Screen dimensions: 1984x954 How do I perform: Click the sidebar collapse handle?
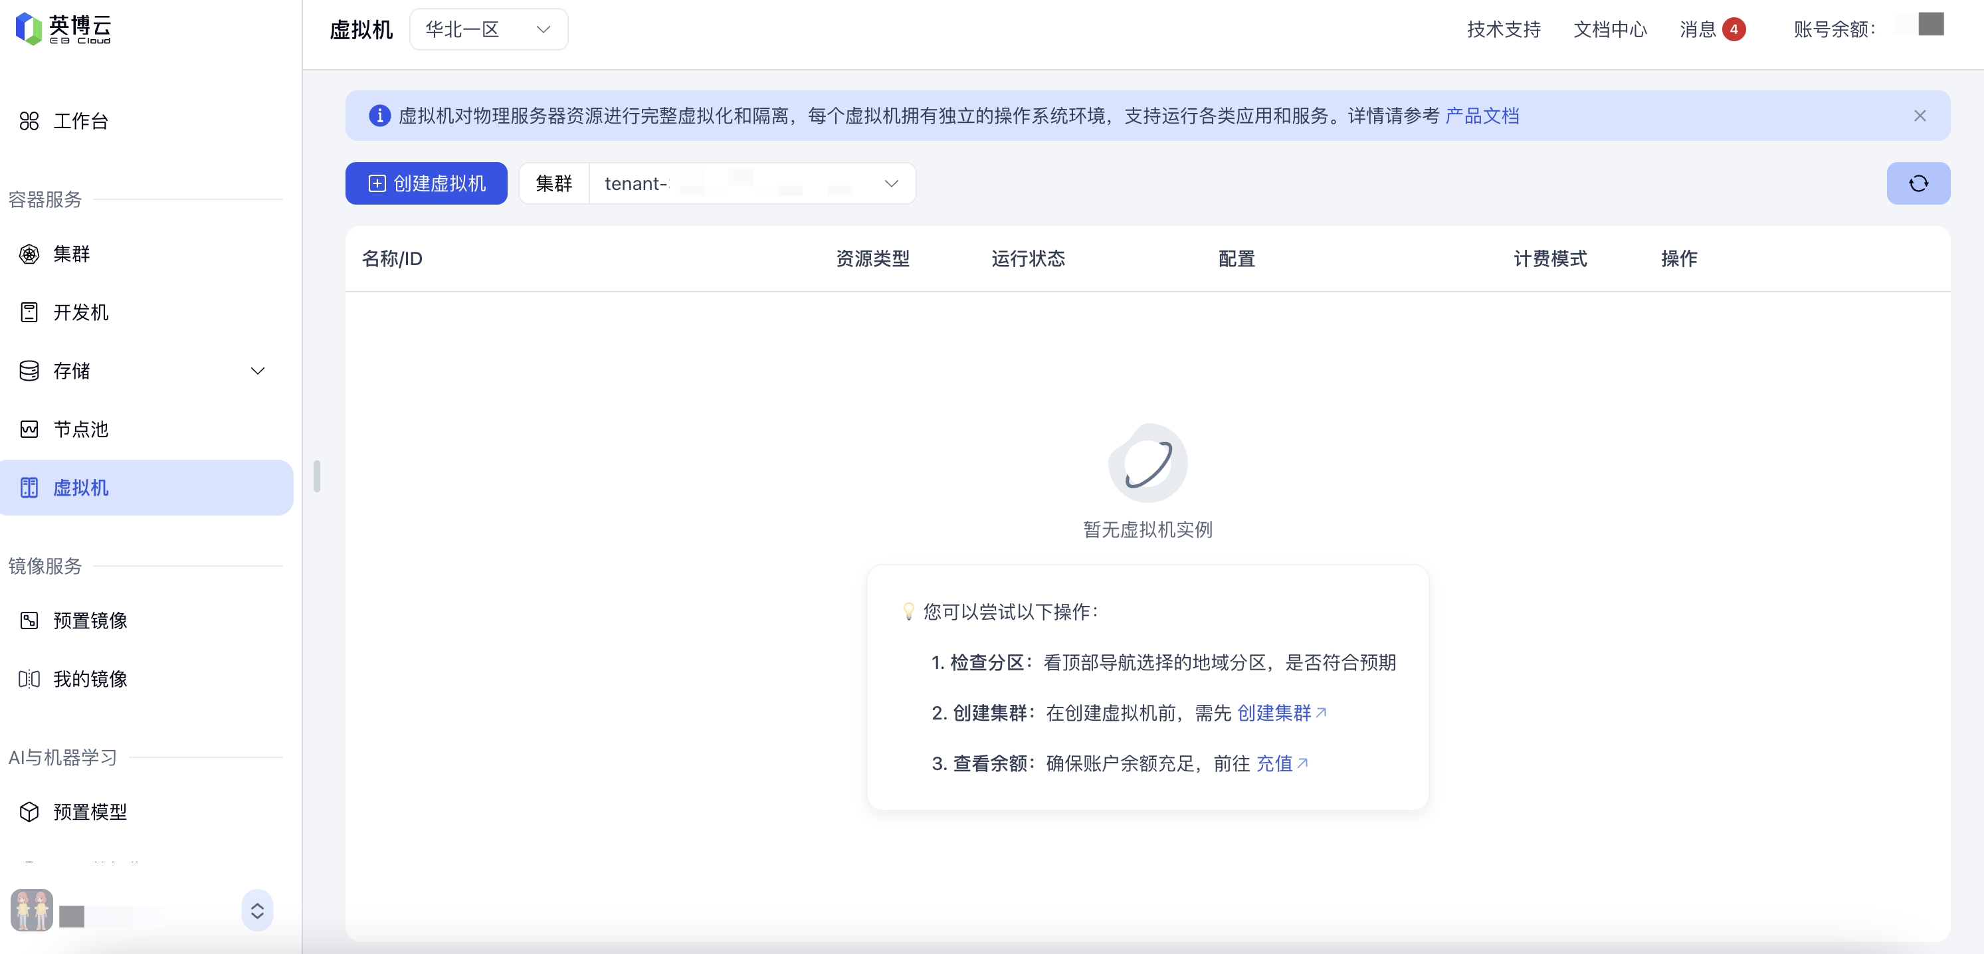[316, 476]
